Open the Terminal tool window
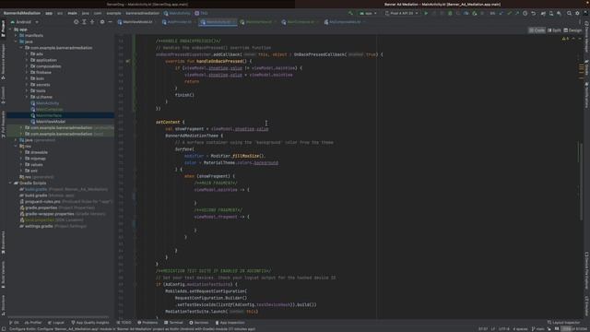Viewport: 590px width, 332px height. click(173, 323)
